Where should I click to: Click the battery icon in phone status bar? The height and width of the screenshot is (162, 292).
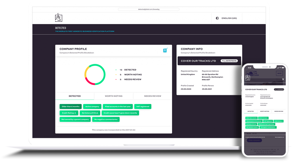[x=283, y=68]
